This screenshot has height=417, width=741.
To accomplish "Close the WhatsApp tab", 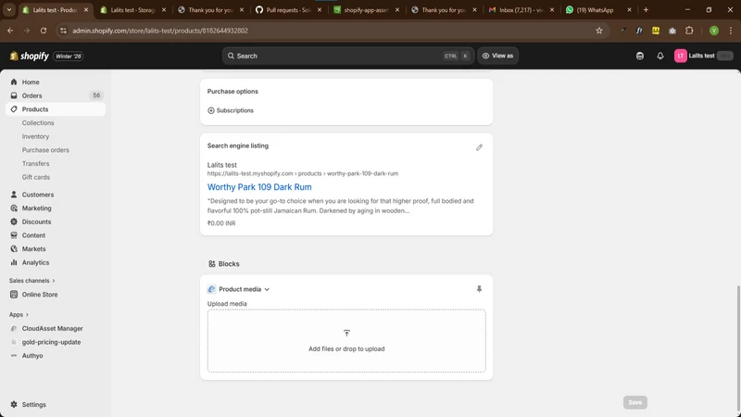I will click(x=629, y=10).
